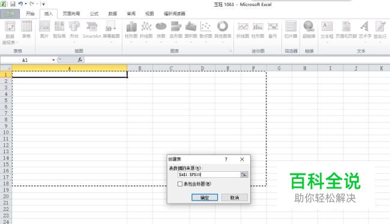Insert a Win/Loss sparkline (盈亏)
The height and width of the screenshot is (224, 390).
click(x=273, y=30)
